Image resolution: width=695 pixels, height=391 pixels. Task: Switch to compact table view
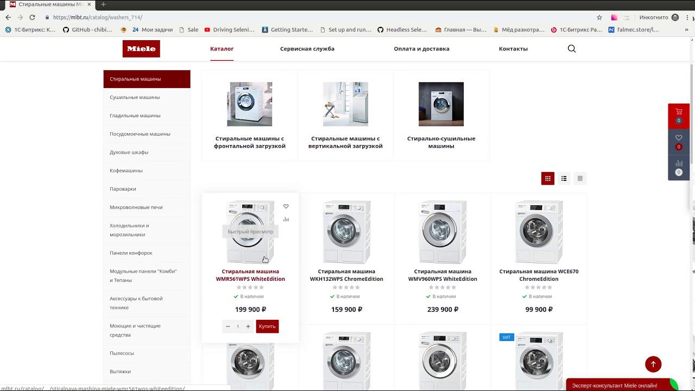point(580,178)
